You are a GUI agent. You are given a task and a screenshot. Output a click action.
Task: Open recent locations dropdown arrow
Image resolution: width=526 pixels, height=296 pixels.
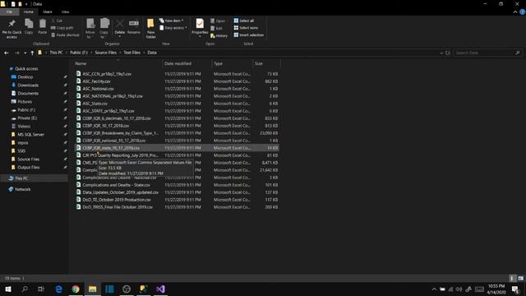click(25, 53)
